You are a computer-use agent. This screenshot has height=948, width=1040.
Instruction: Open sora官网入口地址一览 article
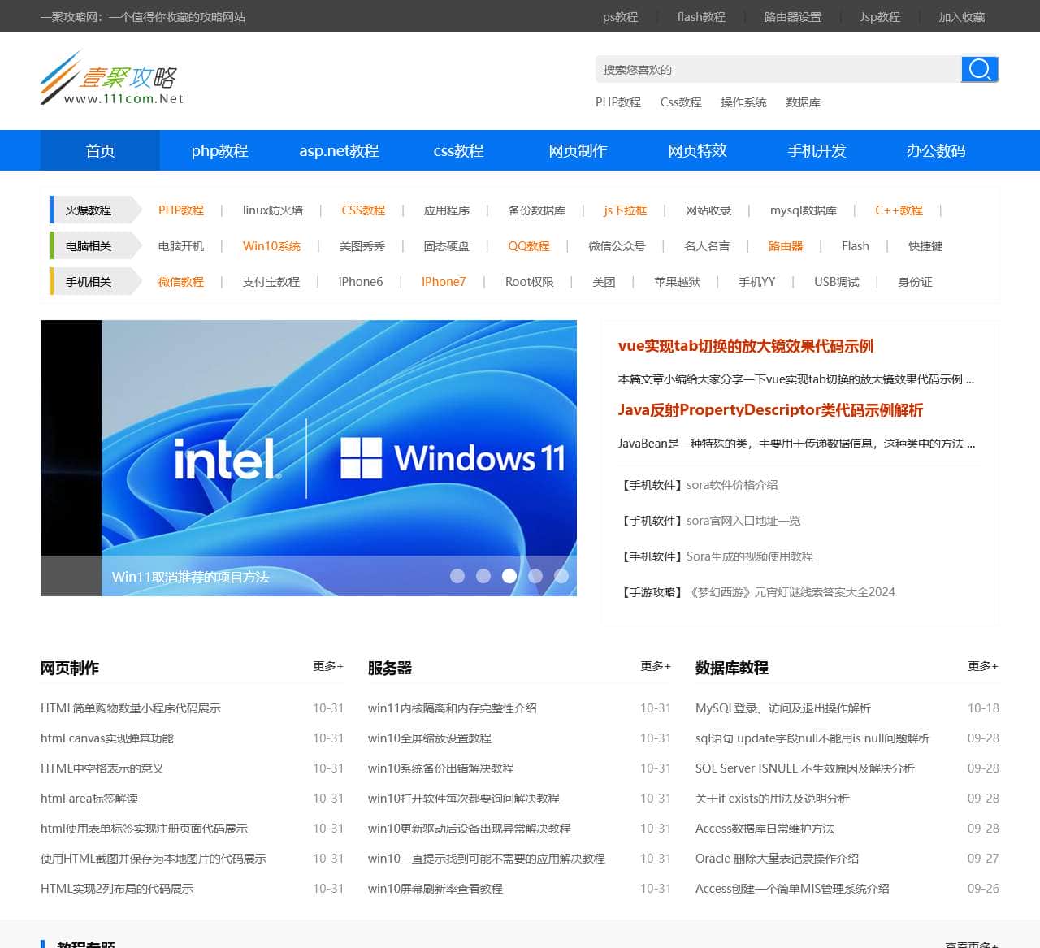743,521
